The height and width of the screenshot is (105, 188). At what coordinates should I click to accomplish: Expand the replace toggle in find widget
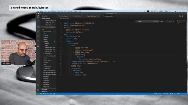coord(137,21)
